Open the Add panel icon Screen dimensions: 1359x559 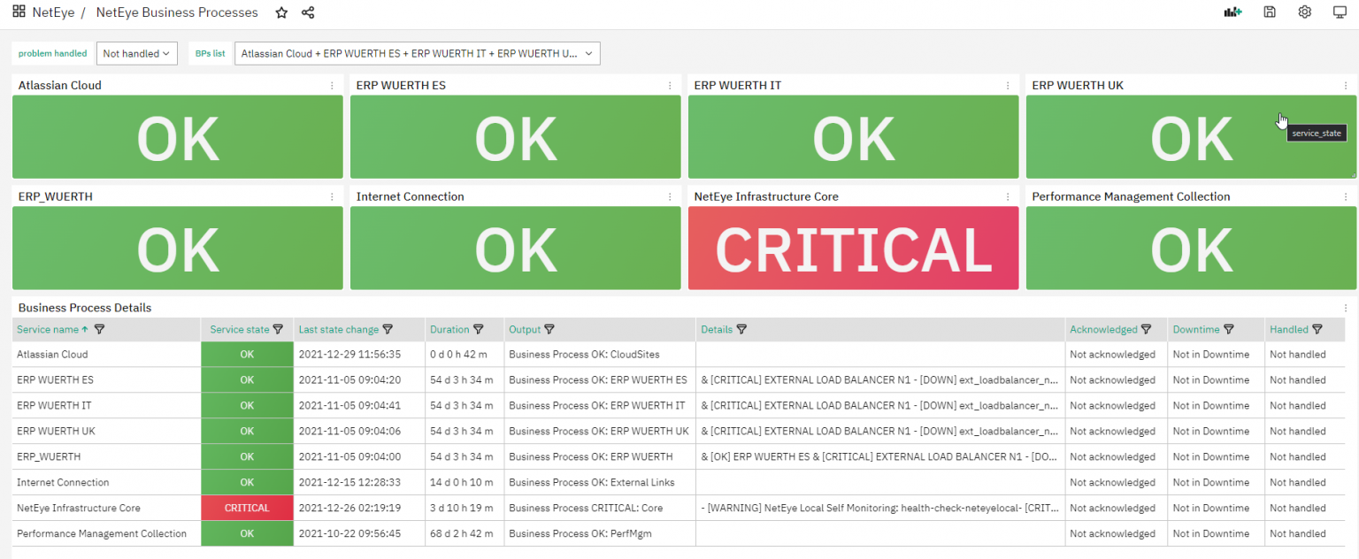coord(1232,12)
